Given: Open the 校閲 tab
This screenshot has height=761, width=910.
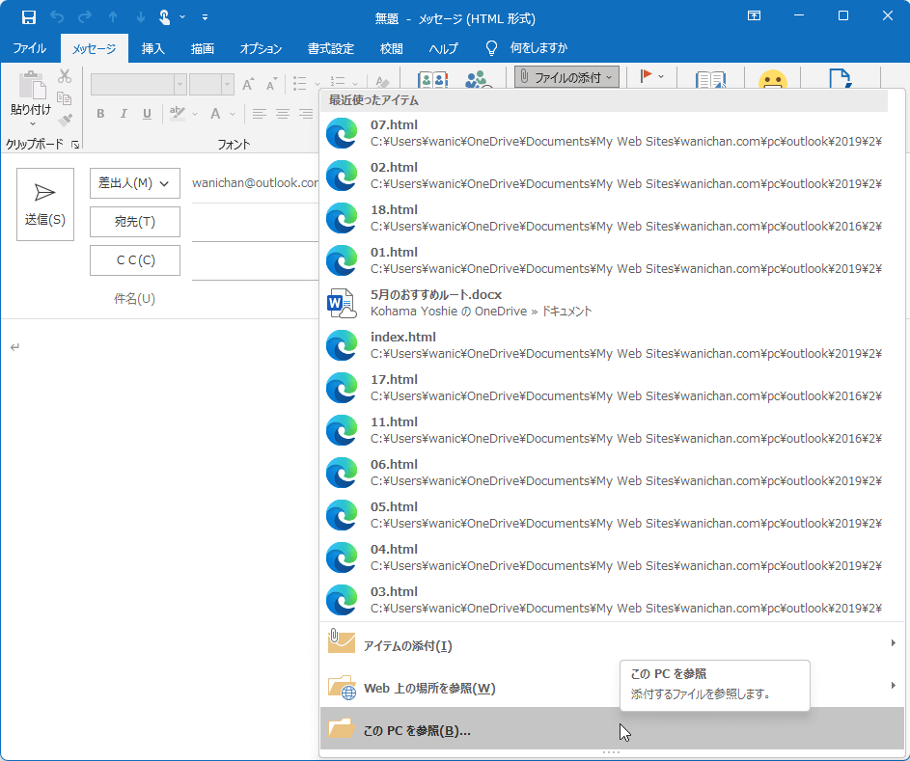Looking at the screenshot, I should click(391, 49).
